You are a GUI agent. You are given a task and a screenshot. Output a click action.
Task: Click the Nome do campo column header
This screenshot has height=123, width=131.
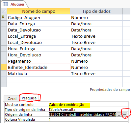39,11
